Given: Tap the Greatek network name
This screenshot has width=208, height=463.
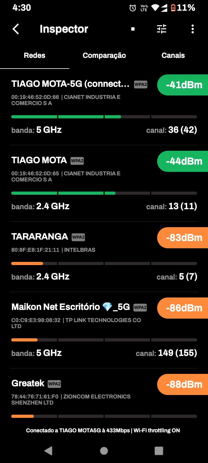Looking at the screenshot, I should [28, 383].
